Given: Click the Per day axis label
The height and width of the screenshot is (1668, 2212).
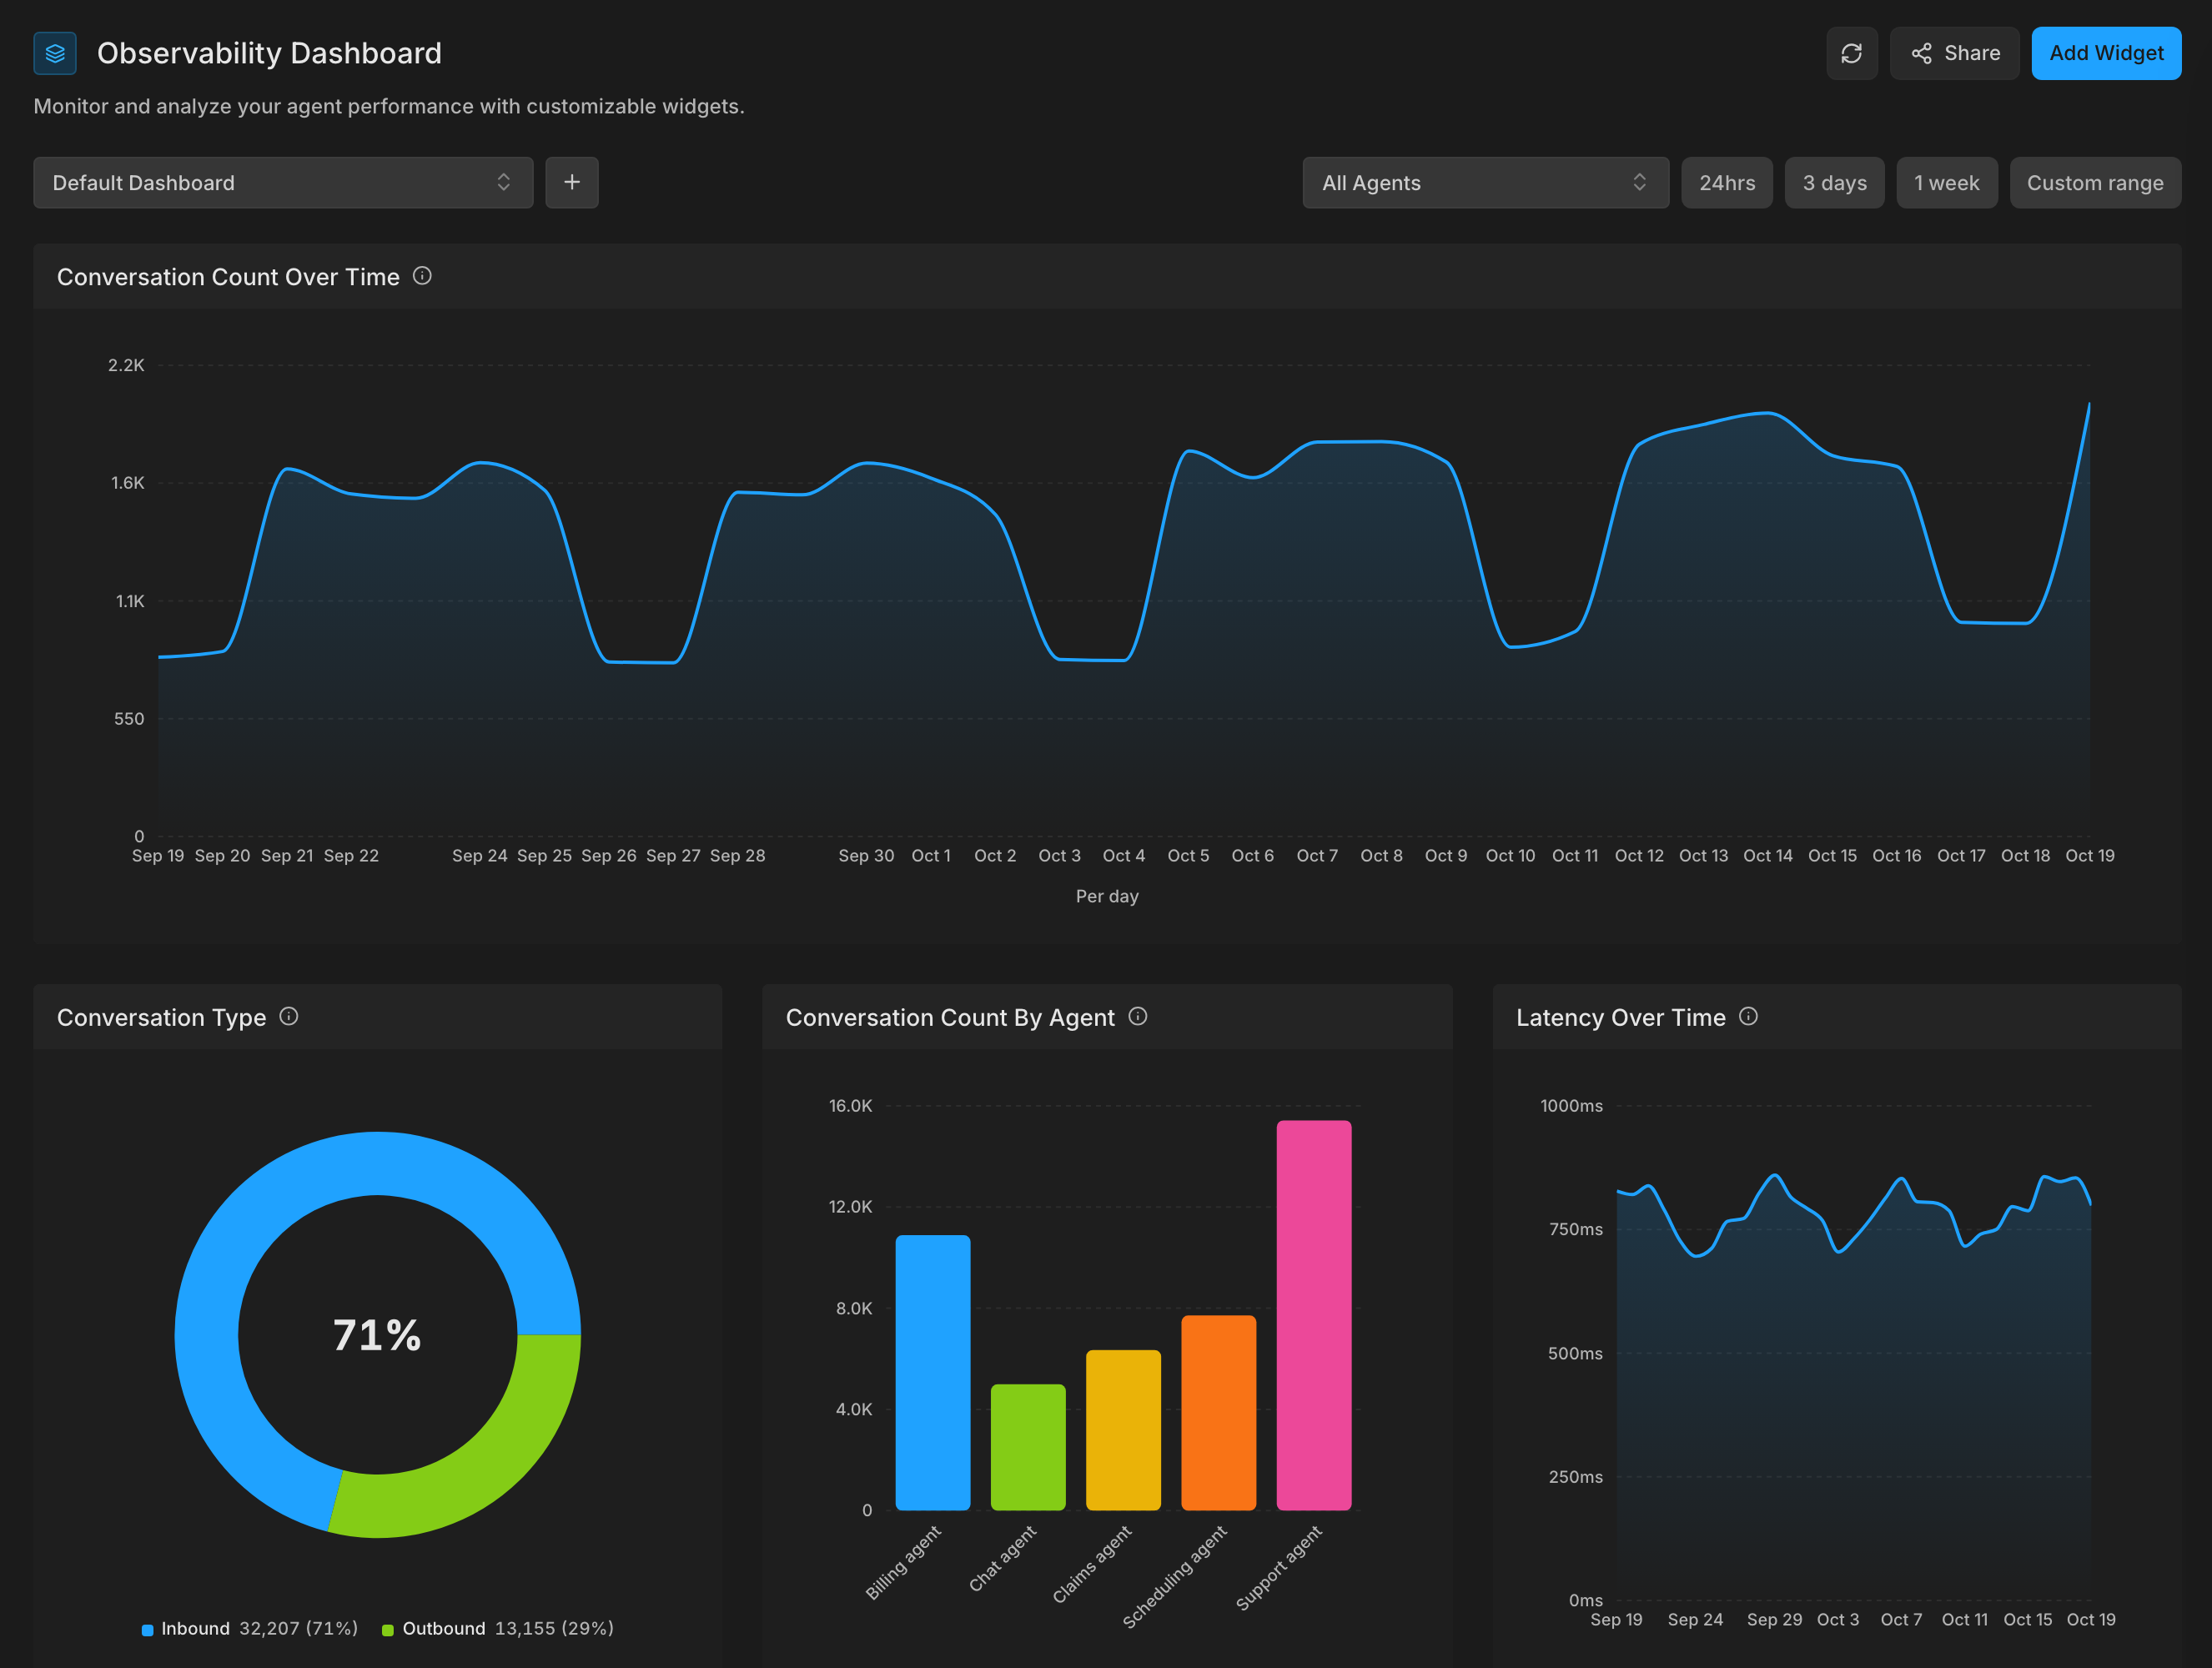Looking at the screenshot, I should 1107,896.
